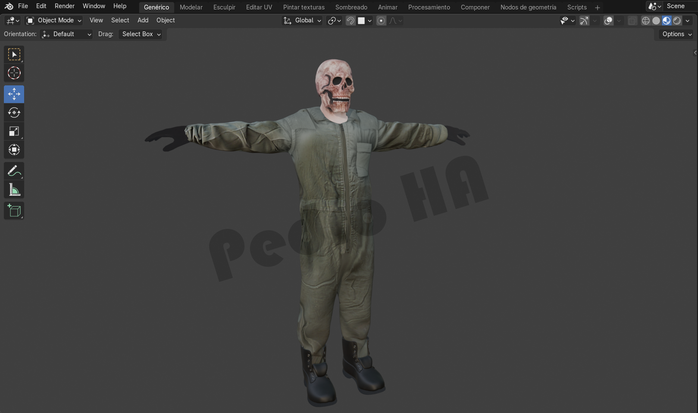Screen dimensions: 698x413
Task: Click the Options button
Action: click(x=676, y=34)
